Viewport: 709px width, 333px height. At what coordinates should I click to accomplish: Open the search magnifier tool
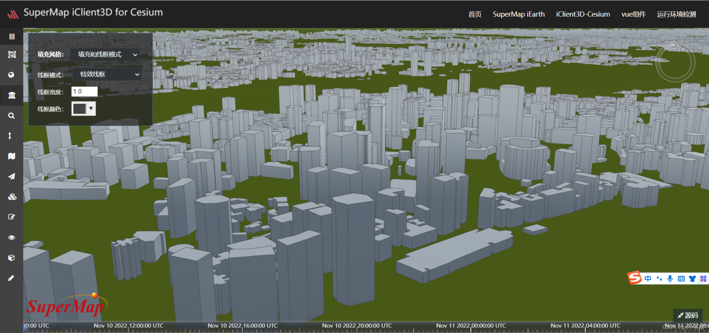point(11,116)
